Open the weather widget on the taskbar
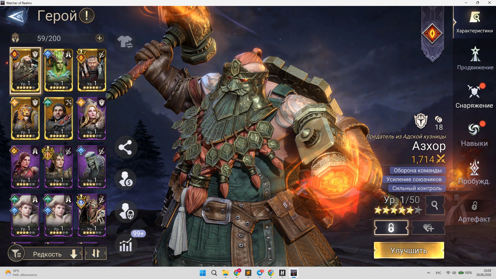496x279 pixels. pyautogui.click(x=21, y=273)
